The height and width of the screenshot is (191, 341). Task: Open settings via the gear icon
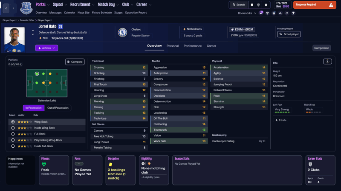tap(266, 5)
